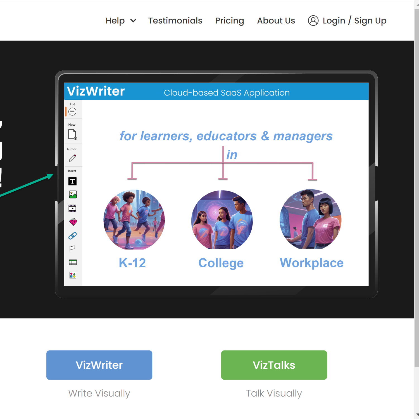This screenshot has height=419, width=419.
Task: Open the Testimonials page
Action: pos(175,21)
